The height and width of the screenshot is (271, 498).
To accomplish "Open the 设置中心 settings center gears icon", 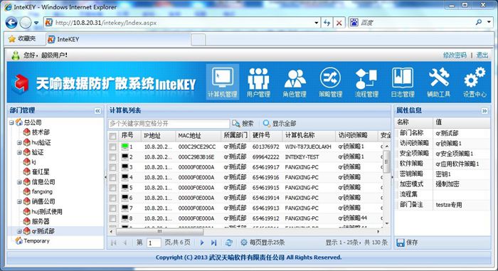I will click(475, 82).
